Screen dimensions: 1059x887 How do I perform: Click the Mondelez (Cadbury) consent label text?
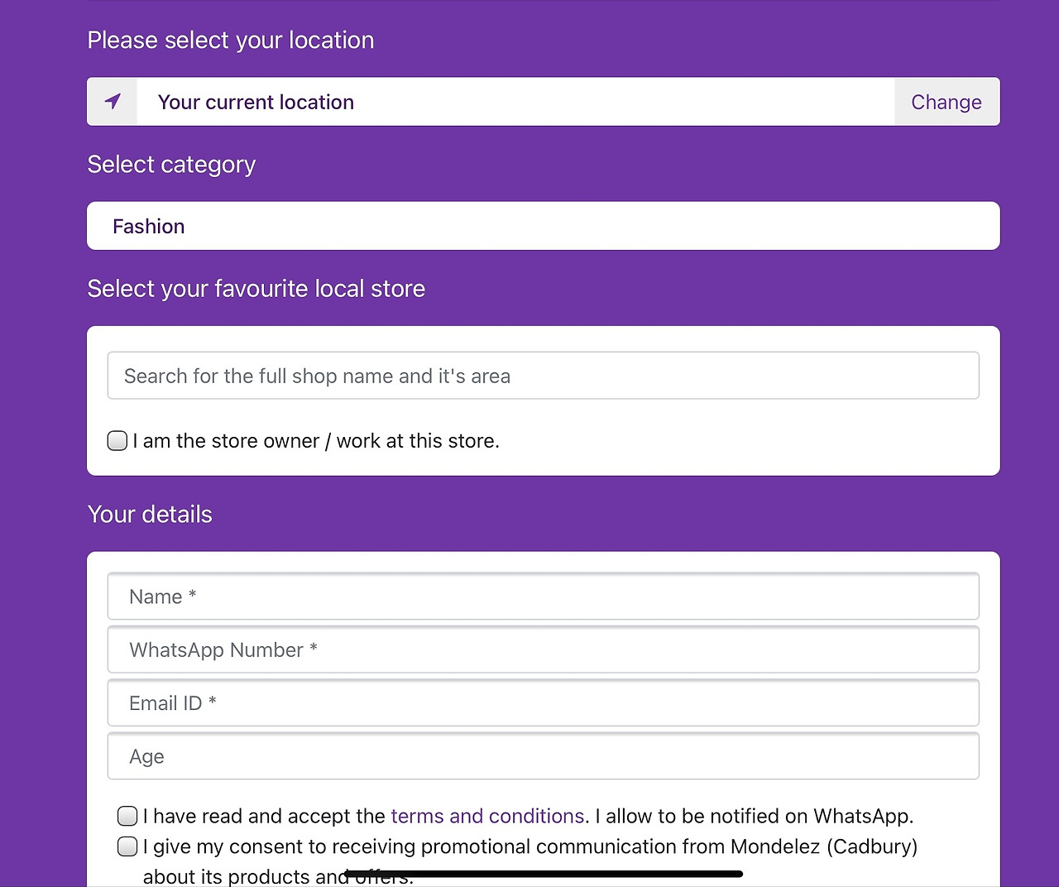(529, 846)
